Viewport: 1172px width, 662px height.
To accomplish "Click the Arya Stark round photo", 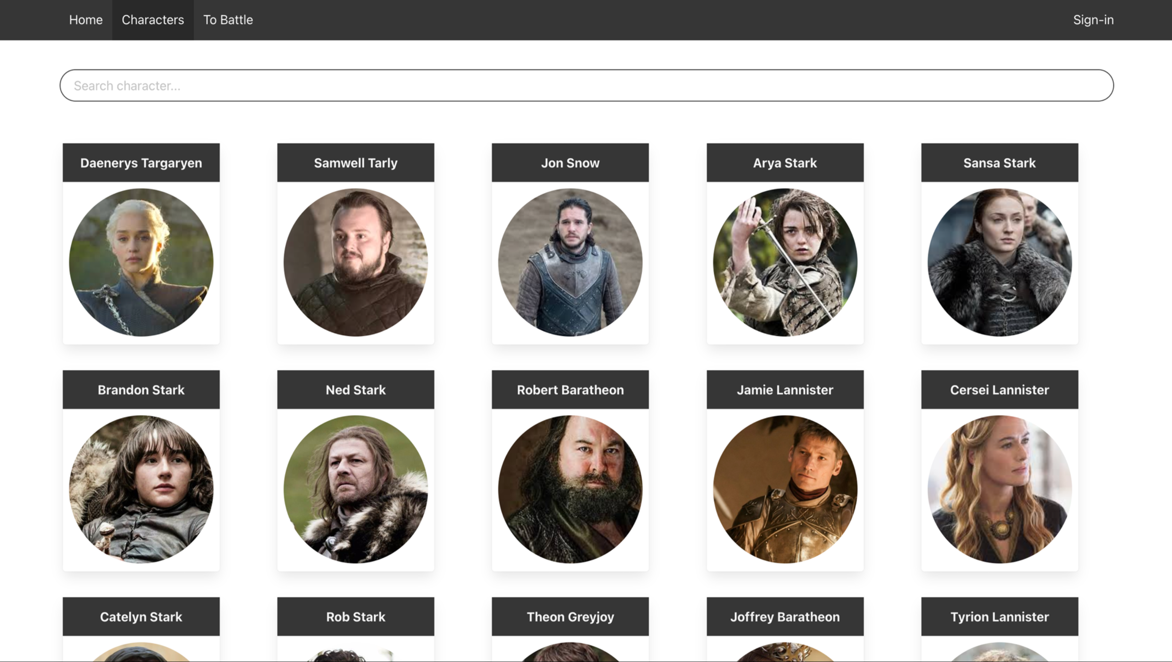I will tap(785, 262).
